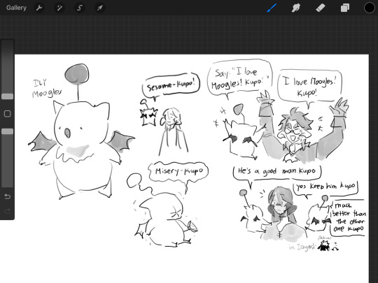This screenshot has height=283, width=378.
Task: Select the Transform arrow tool
Action: pos(99,8)
